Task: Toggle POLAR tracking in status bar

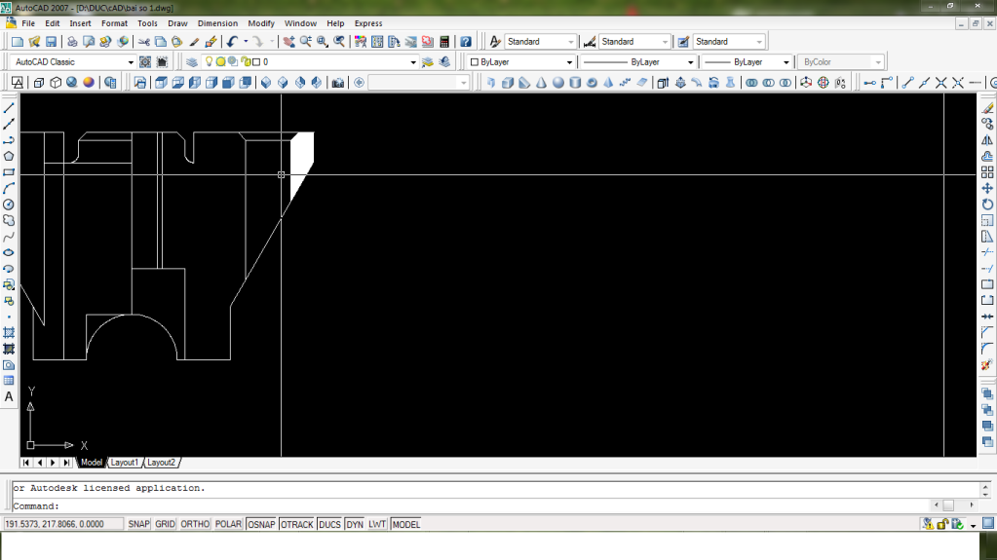Action: pyautogui.click(x=228, y=524)
